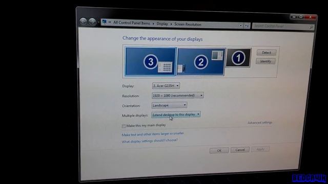Image resolution: width=328 pixels, height=184 pixels.
Task: Click Display breadcrumb in address bar
Action: 162,24
